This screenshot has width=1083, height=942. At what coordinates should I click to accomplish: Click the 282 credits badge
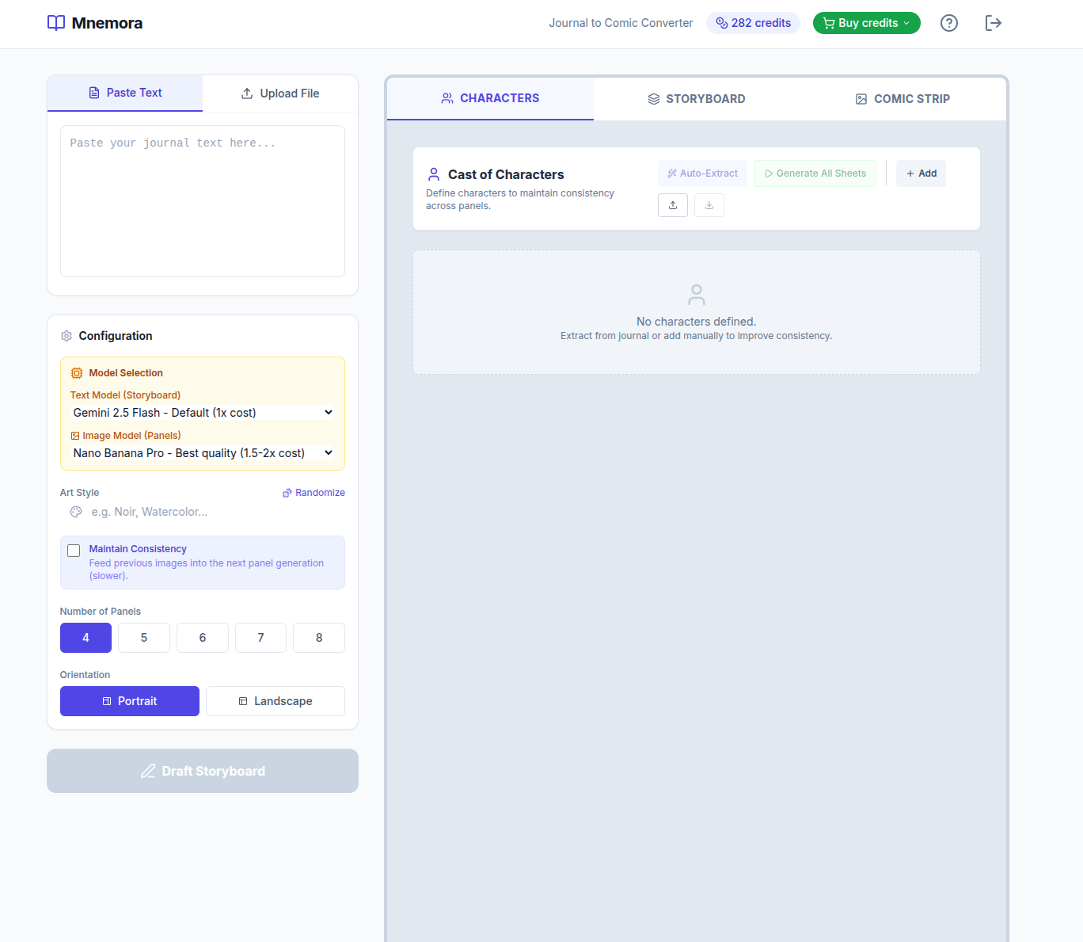tap(753, 23)
